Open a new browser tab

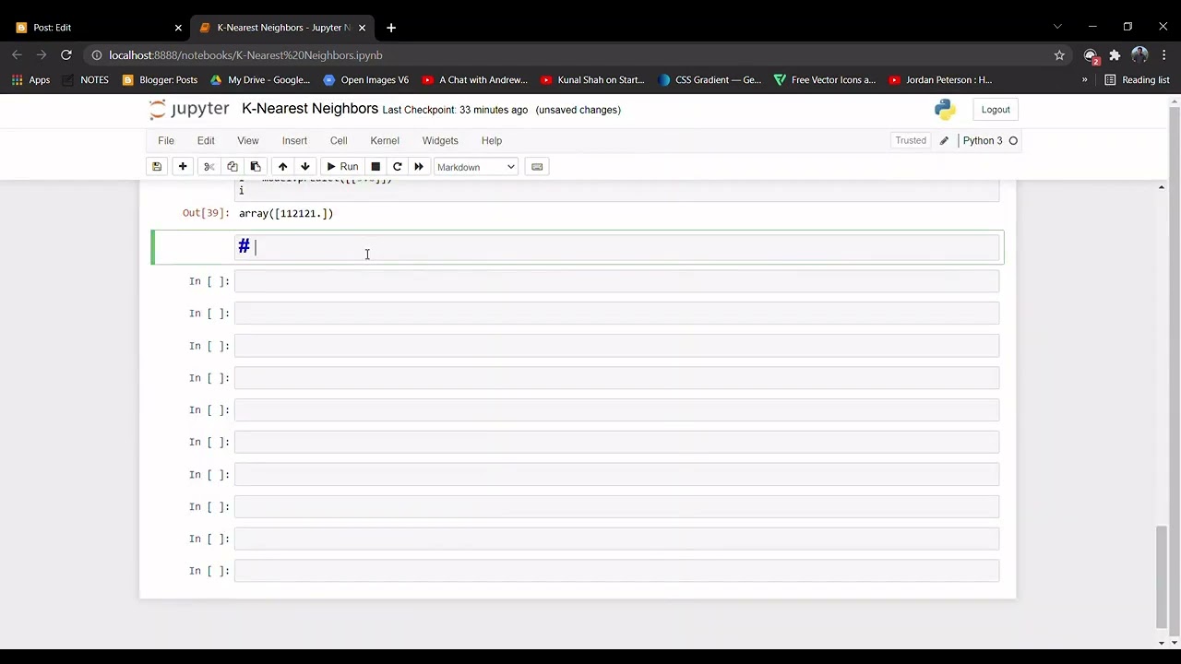[391, 28]
